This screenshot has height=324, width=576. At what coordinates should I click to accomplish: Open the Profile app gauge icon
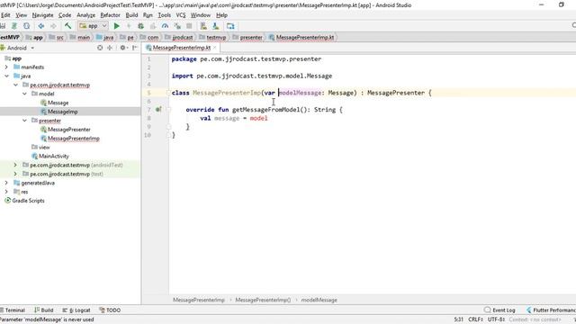coord(165,26)
